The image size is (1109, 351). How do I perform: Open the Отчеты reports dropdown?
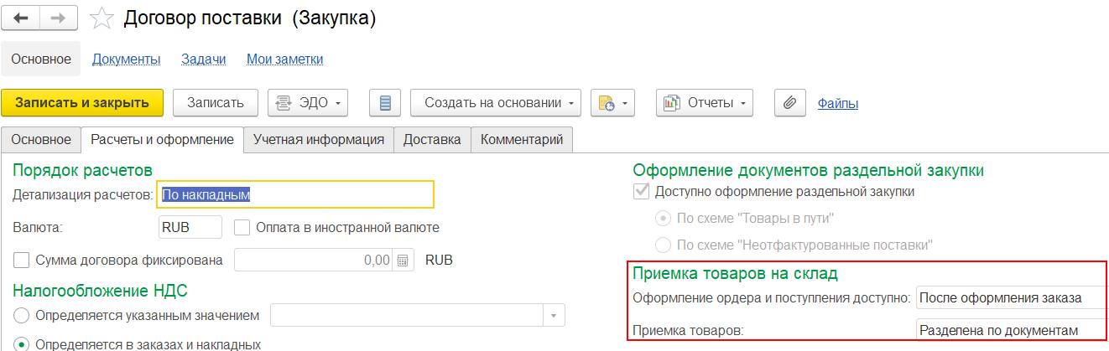(704, 103)
